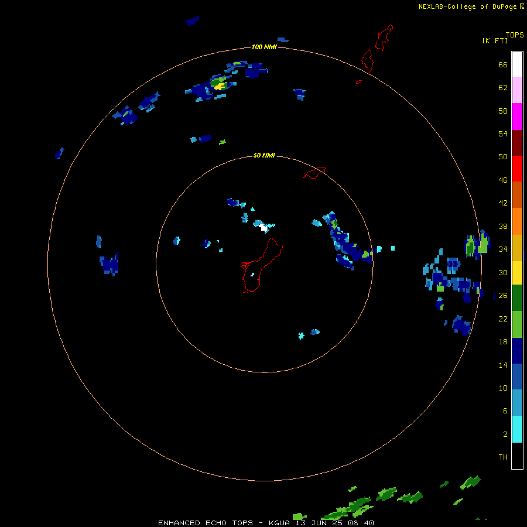The image size is (527, 527).
Task: Click the 50 NMI range ring label
Action: click(x=264, y=155)
